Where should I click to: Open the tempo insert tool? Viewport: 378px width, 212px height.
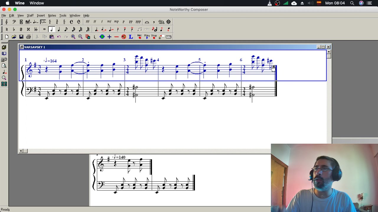click(x=35, y=22)
